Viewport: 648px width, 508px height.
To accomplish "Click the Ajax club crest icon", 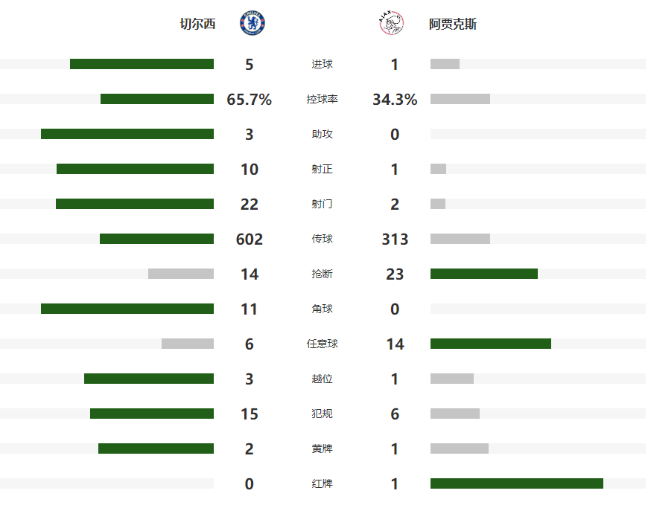I will pyautogui.click(x=391, y=24).
